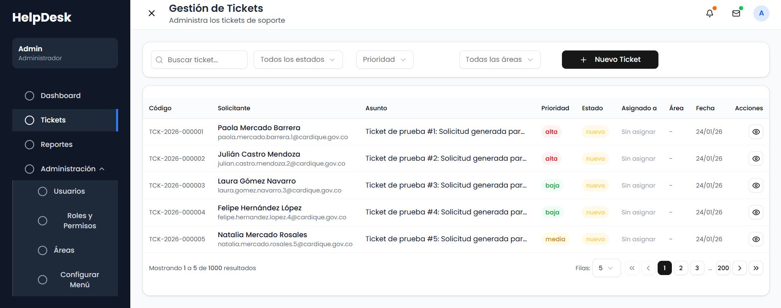
Task: View ticket TCK-2026-000003 with eye icon
Action: pos(756,186)
